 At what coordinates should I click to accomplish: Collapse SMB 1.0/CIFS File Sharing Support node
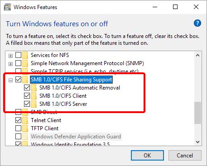coord(10,80)
